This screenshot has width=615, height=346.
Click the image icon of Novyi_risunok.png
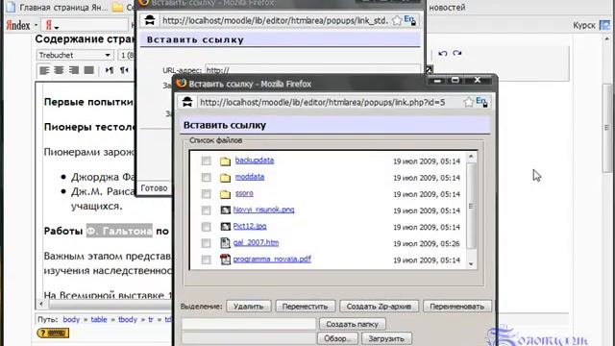pos(225,210)
